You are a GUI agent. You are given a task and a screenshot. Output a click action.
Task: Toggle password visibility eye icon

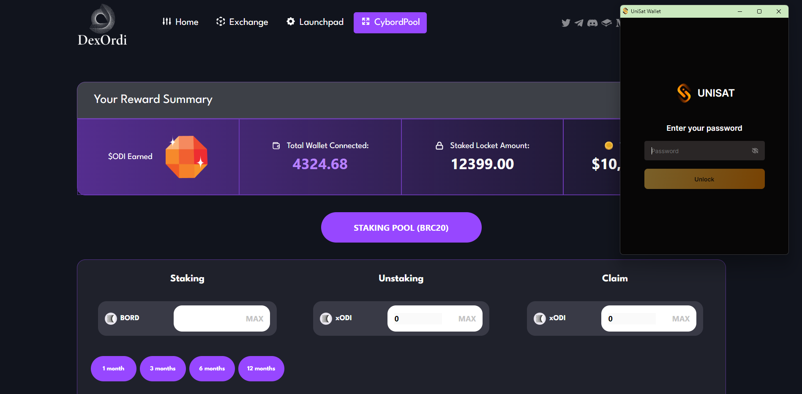[x=755, y=151]
